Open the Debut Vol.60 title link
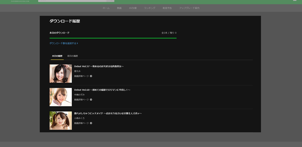The image size is (302, 147). pyautogui.click(x=102, y=90)
